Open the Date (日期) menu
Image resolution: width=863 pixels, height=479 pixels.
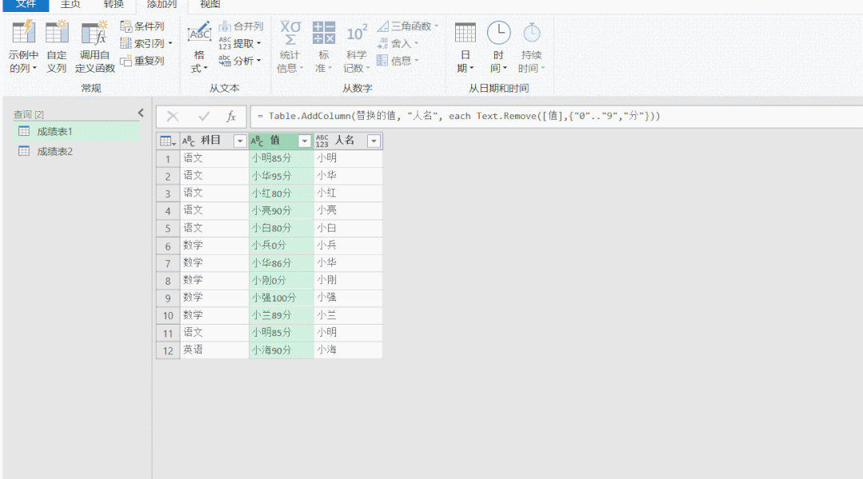tap(465, 47)
